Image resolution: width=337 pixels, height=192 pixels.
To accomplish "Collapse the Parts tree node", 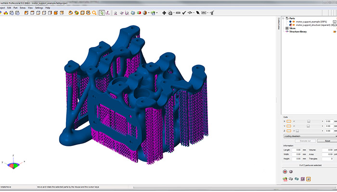I will pos(283,18).
